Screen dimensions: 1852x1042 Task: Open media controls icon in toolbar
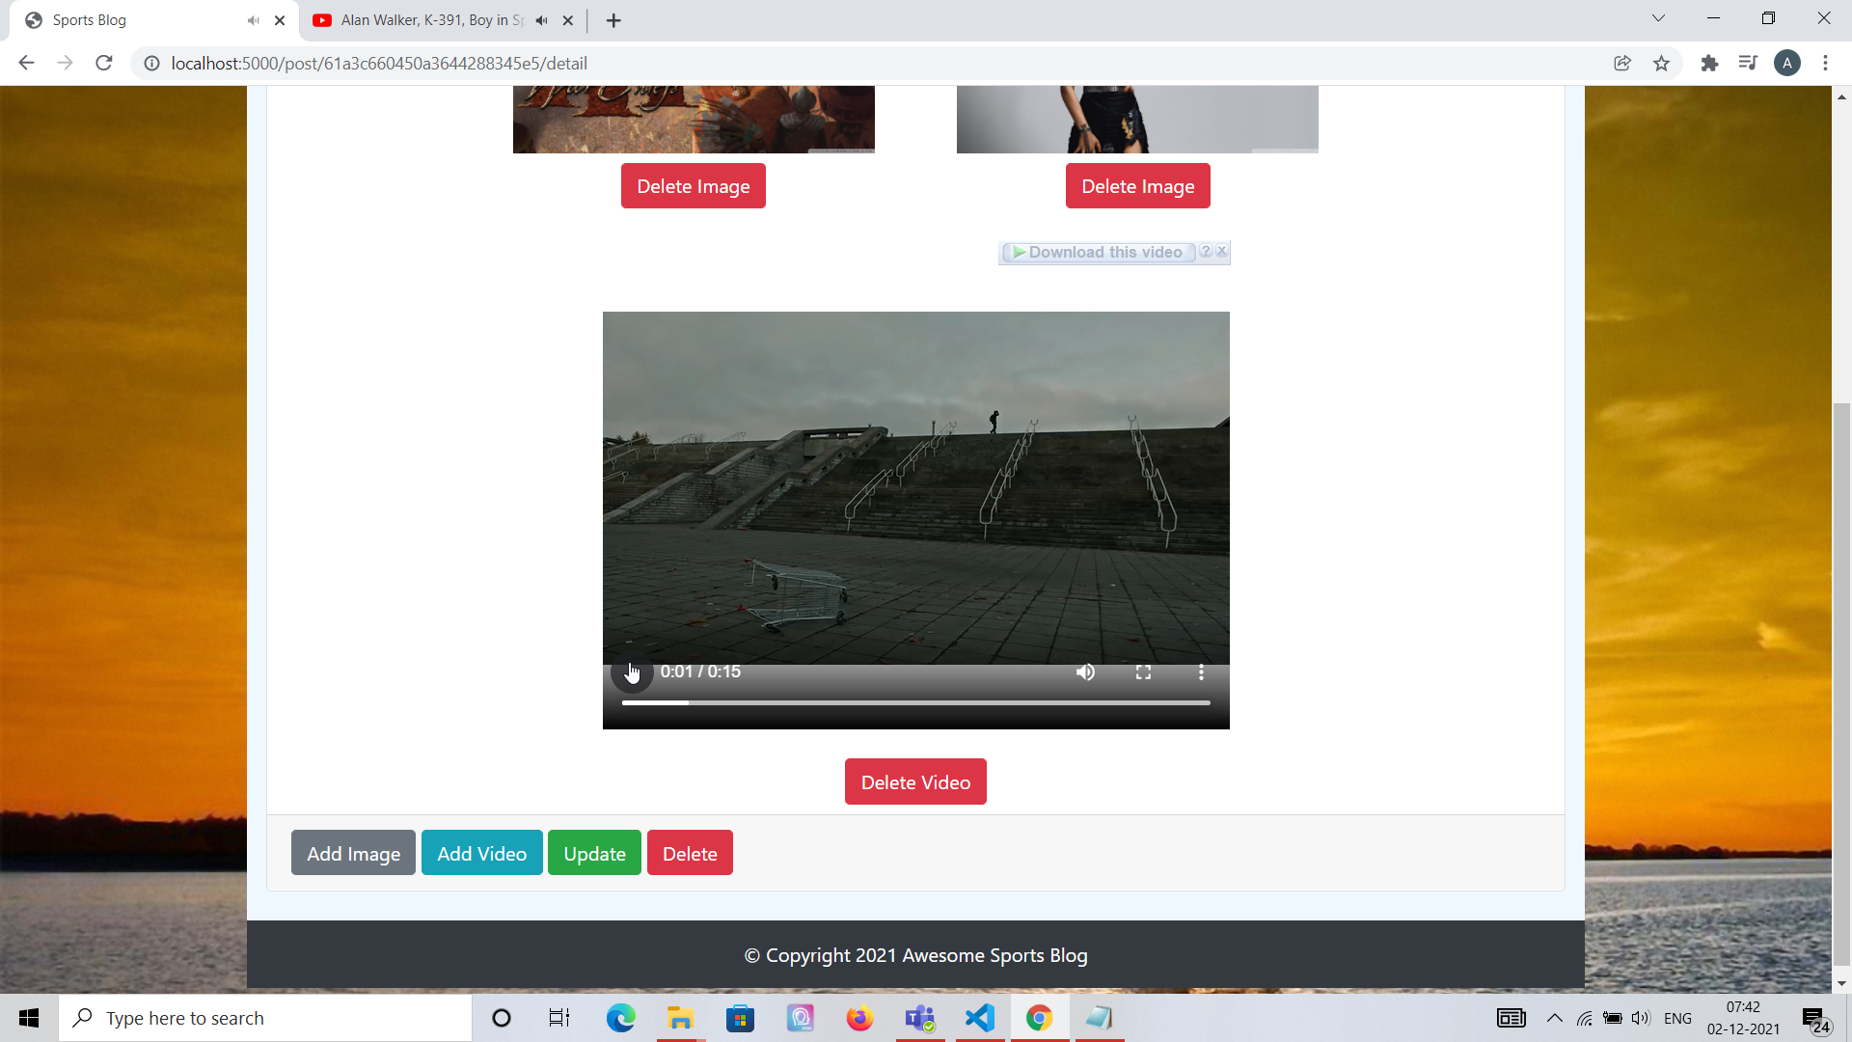coord(1748,64)
